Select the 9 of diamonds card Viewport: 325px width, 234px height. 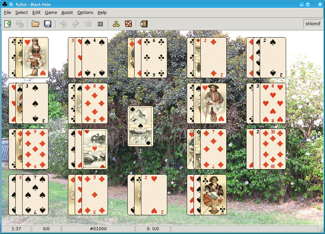point(35,149)
